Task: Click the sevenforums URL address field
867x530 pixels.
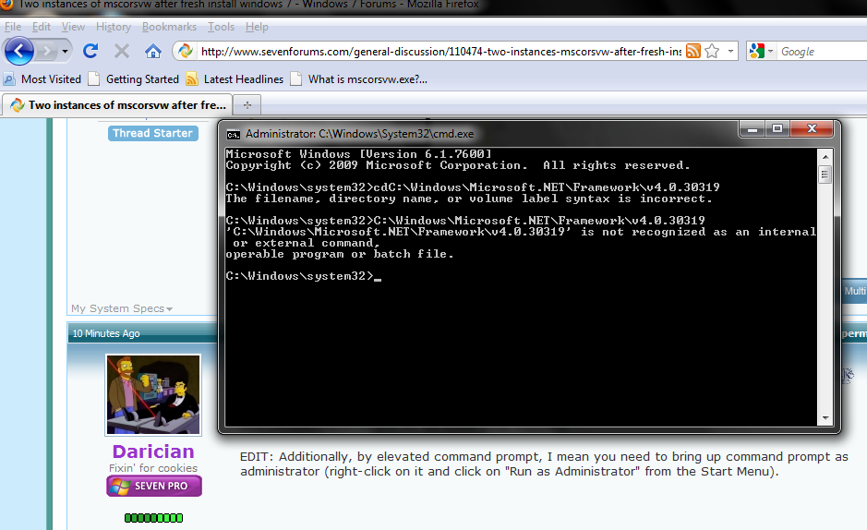Action: point(440,52)
